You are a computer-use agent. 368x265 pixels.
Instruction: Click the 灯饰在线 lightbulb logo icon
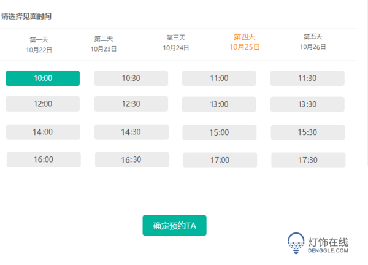[296, 243]
